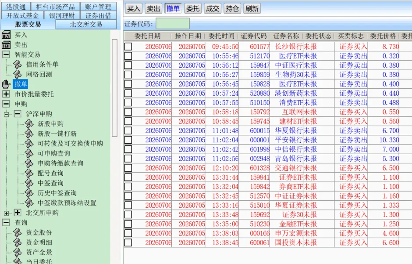Check the box for 512170 医疗ETF row
Viewport: 412px width, 264px height.
pyautogui.click(x=128, y=56)
